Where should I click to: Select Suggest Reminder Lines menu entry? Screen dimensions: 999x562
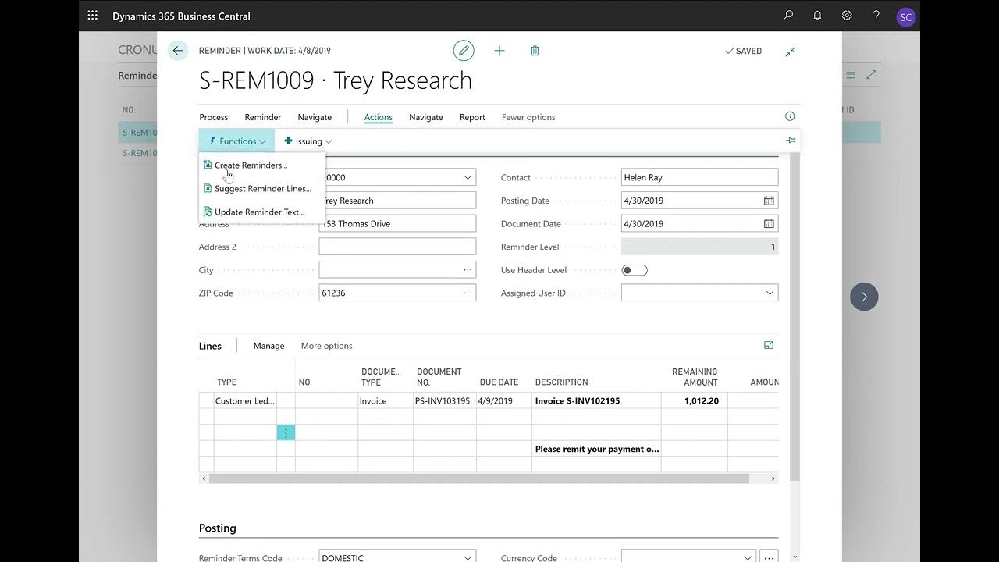262,188
